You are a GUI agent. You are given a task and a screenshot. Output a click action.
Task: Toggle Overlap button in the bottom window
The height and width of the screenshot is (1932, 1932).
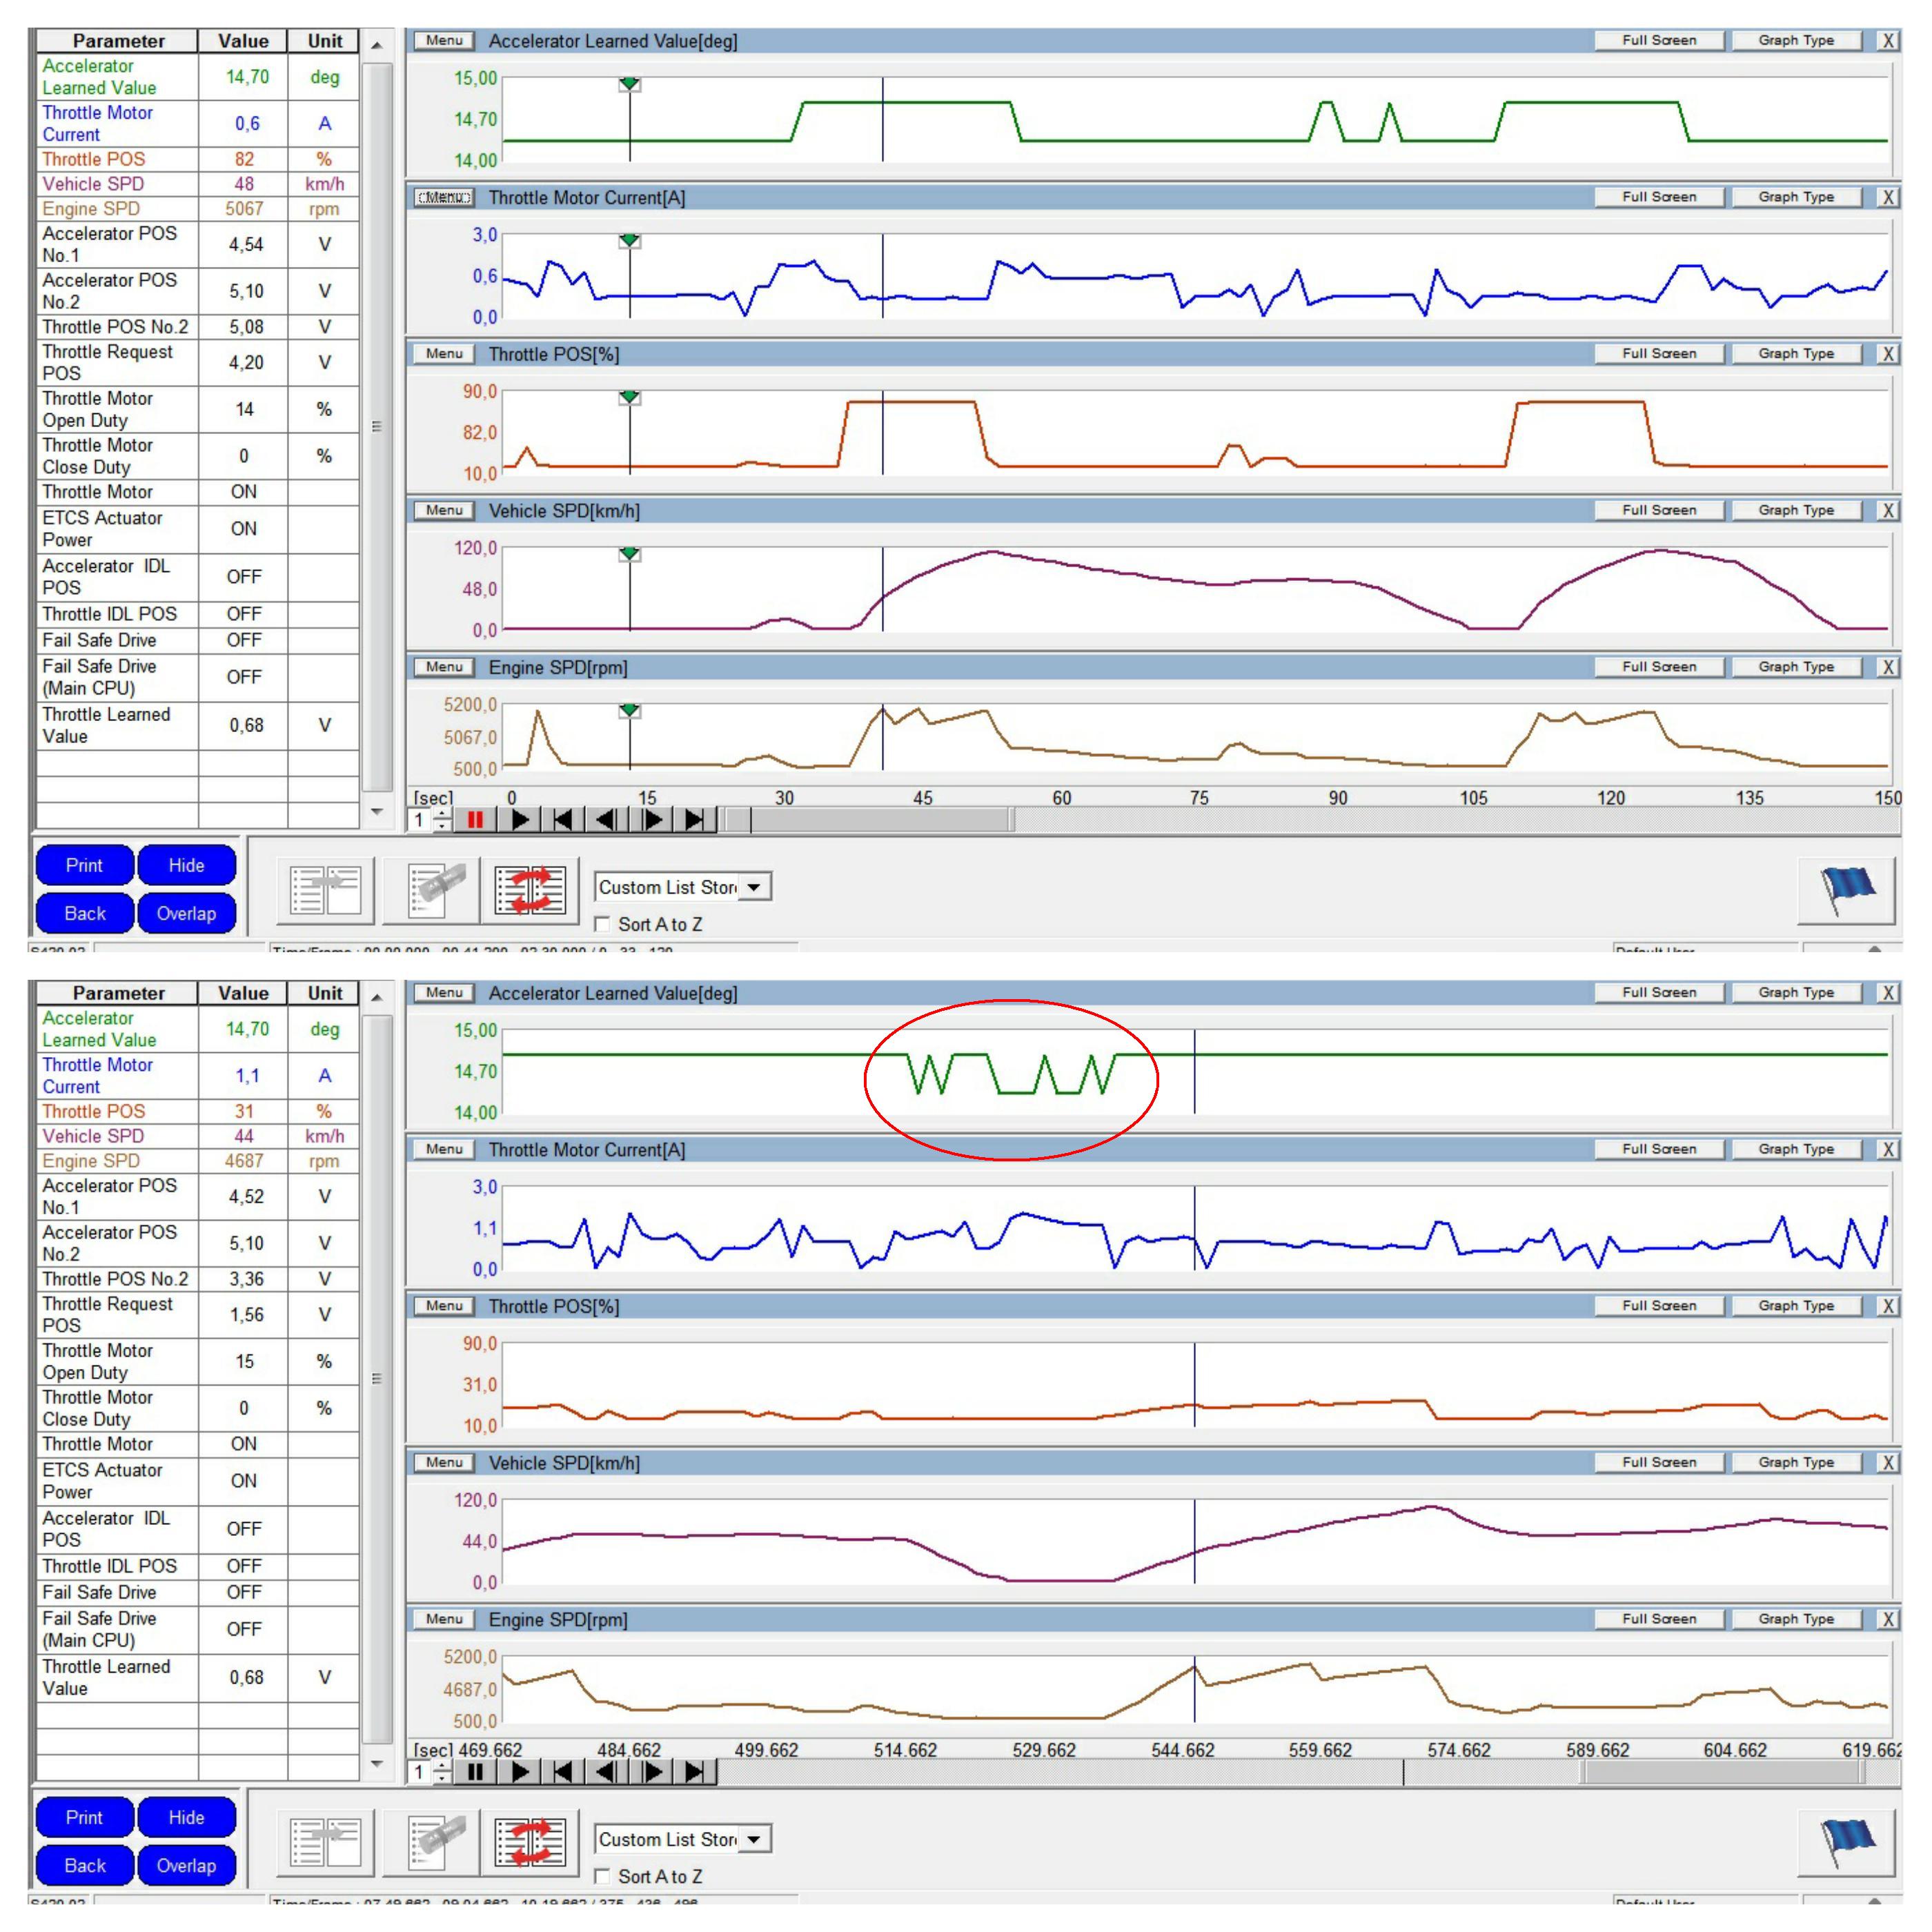point(186,1865)
